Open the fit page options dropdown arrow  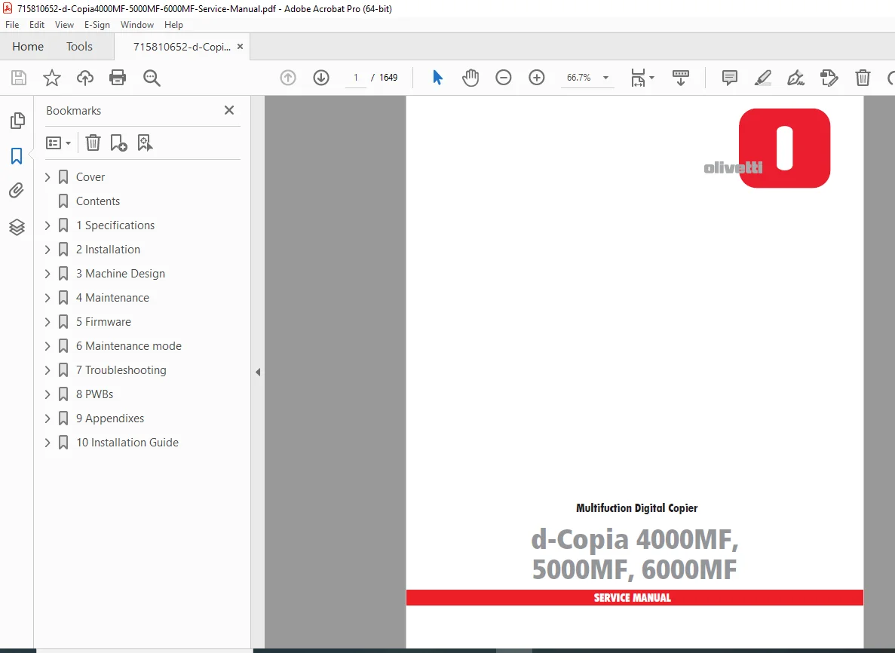(x=652, y=78)
